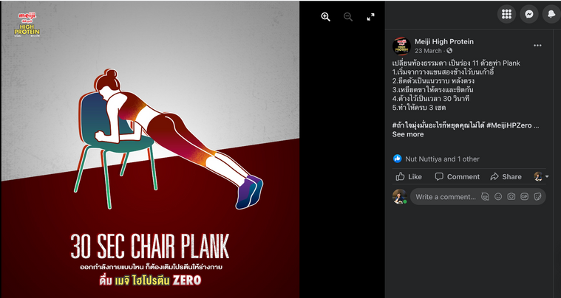This screenshot has height=298, width=561.
Task: Expand the caption with See more
Action: point(408,134)
